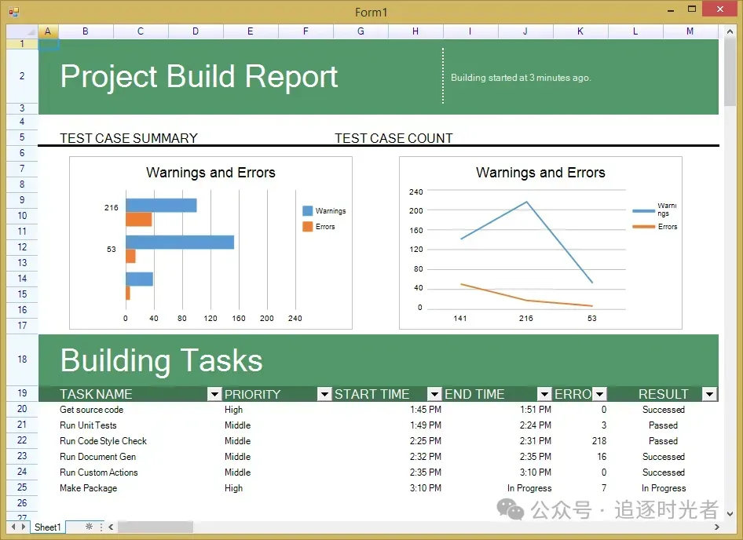Click the vertical scroll down arrow

(730, 513)
